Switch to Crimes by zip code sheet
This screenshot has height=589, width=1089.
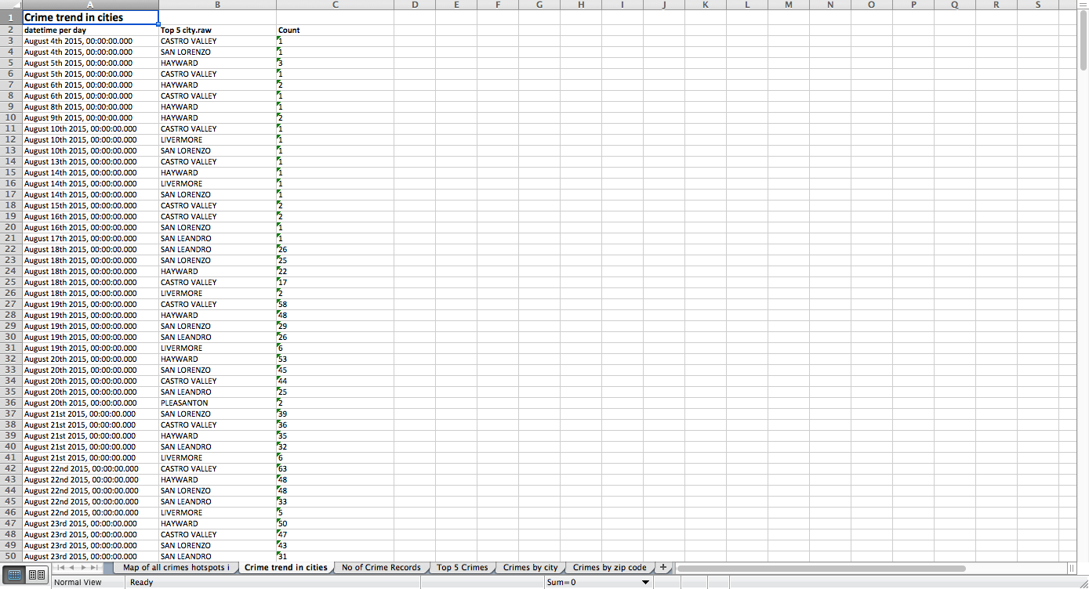point(610,566)
